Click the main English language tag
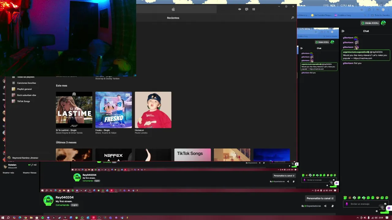 click(74, 205)
